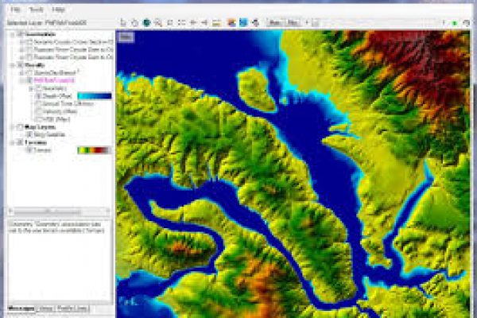This screenshot has height=318, width=477.
Task: Enable the Velocity (Max) layer checkbox
Action: 37,111
